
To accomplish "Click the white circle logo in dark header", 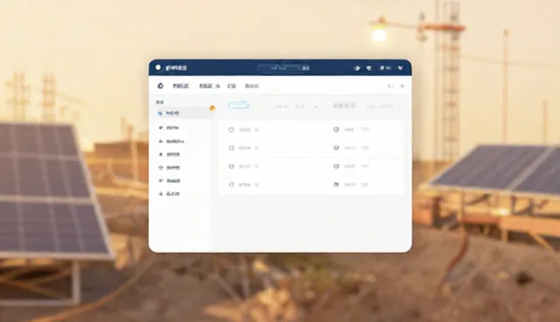I will 158,67.
